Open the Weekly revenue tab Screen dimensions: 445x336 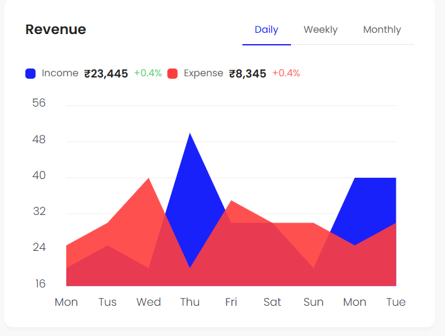point(320,30)
